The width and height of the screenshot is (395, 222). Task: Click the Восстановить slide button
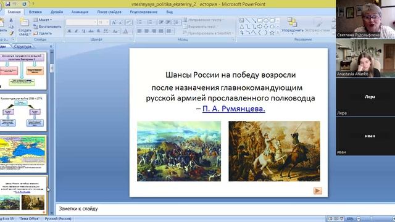[48, 27]
